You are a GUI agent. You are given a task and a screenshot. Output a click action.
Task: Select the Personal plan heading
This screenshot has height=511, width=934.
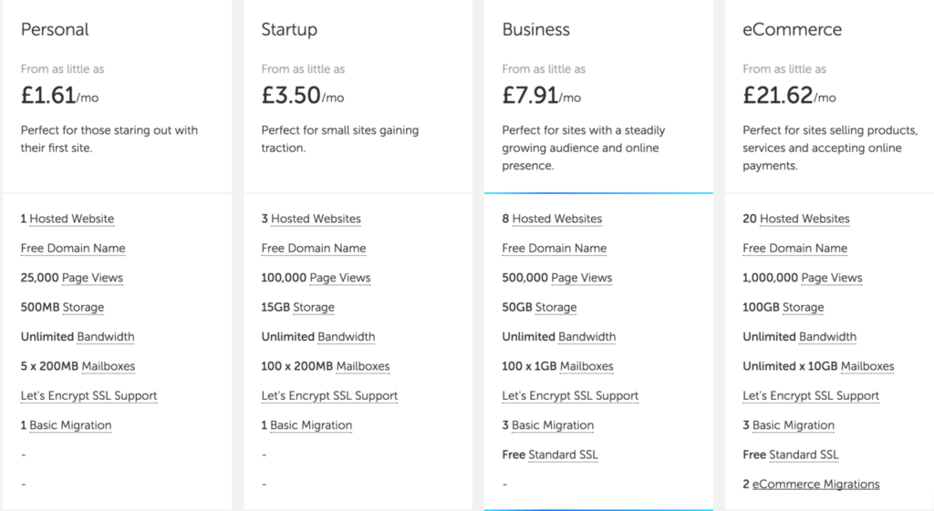pos(55,30)
